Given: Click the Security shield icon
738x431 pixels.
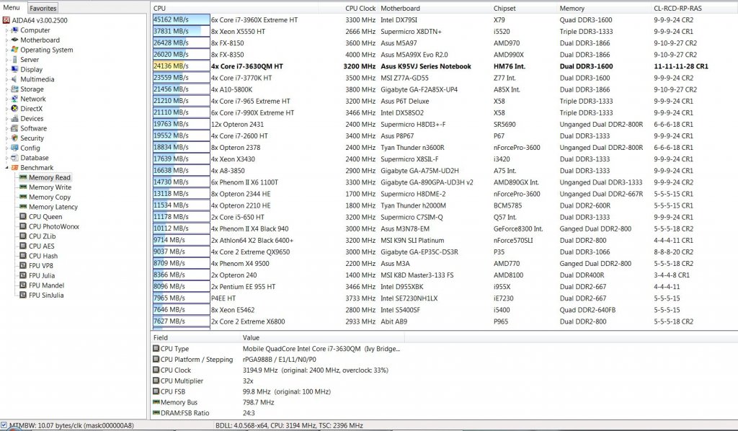Looking at the screenshot, I should [x=14, y=138].
